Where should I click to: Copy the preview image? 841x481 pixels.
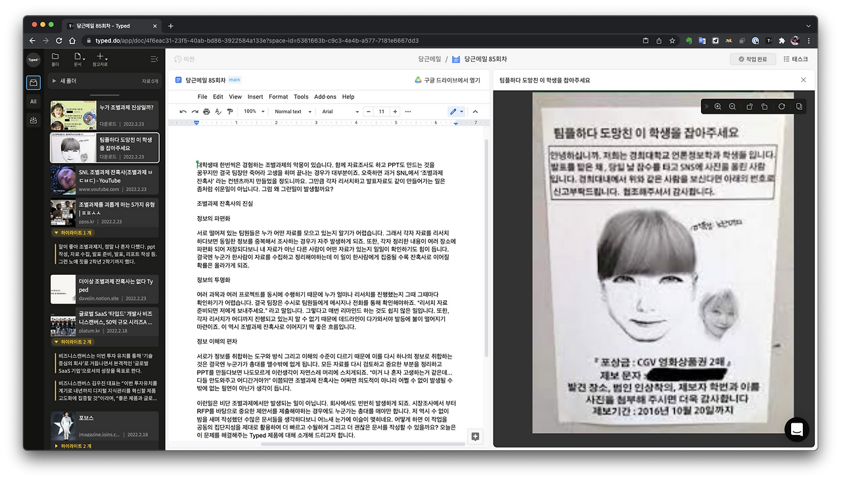tap(799, 106)
